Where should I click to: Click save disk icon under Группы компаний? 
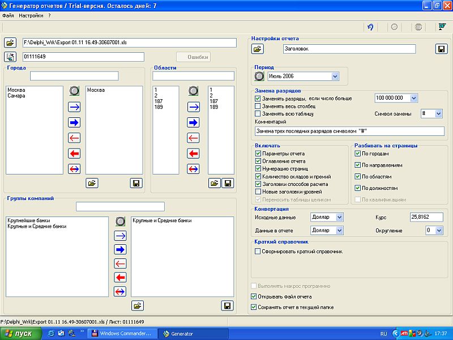click(228, 305)
